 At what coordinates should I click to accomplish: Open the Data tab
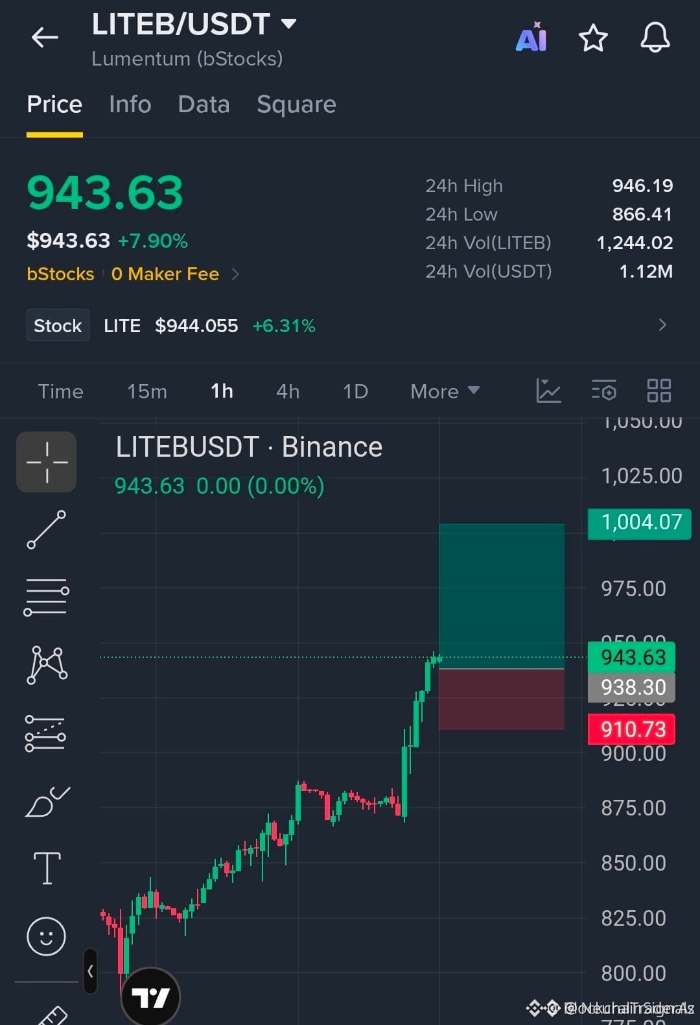pos(204,104)
